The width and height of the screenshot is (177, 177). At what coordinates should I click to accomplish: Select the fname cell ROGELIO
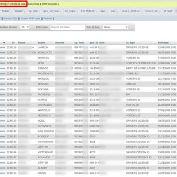click(x=43, y=136)
